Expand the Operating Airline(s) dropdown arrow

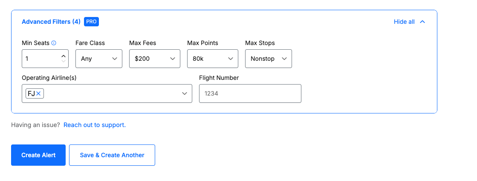tap(185, 93)
